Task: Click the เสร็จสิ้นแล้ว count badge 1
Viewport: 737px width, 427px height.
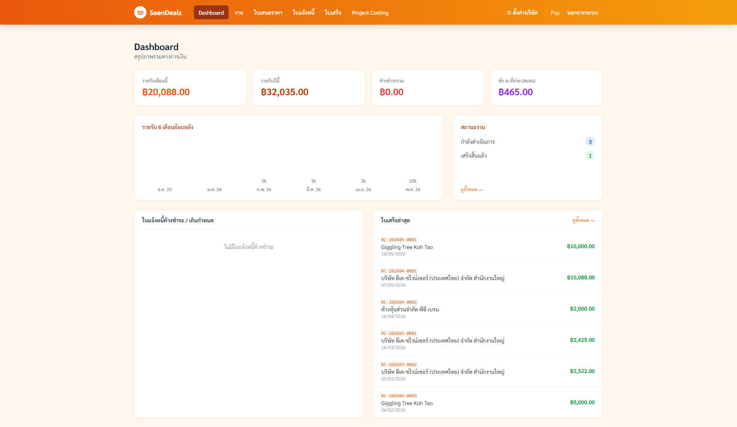Action: (x=590, y=156)
